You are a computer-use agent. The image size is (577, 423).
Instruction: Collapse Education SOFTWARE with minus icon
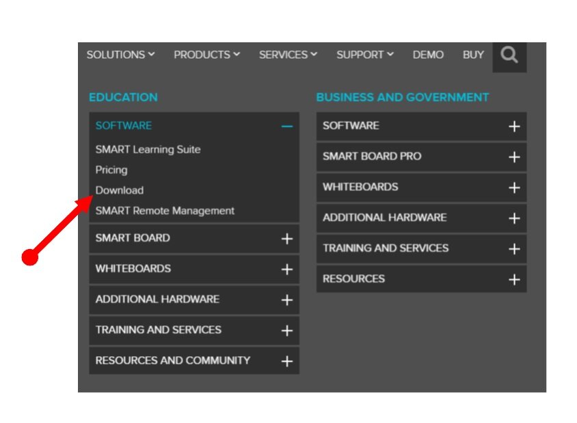tap(287, 127)
